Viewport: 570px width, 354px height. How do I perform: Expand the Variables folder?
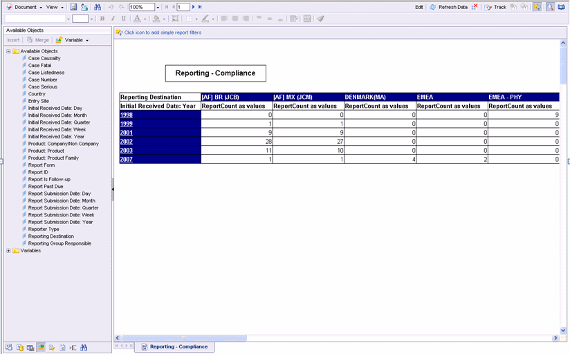8,251
